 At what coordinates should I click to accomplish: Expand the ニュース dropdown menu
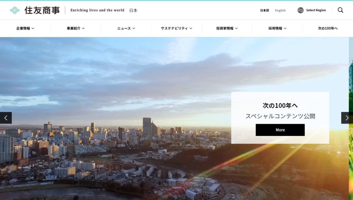[126, 28]
